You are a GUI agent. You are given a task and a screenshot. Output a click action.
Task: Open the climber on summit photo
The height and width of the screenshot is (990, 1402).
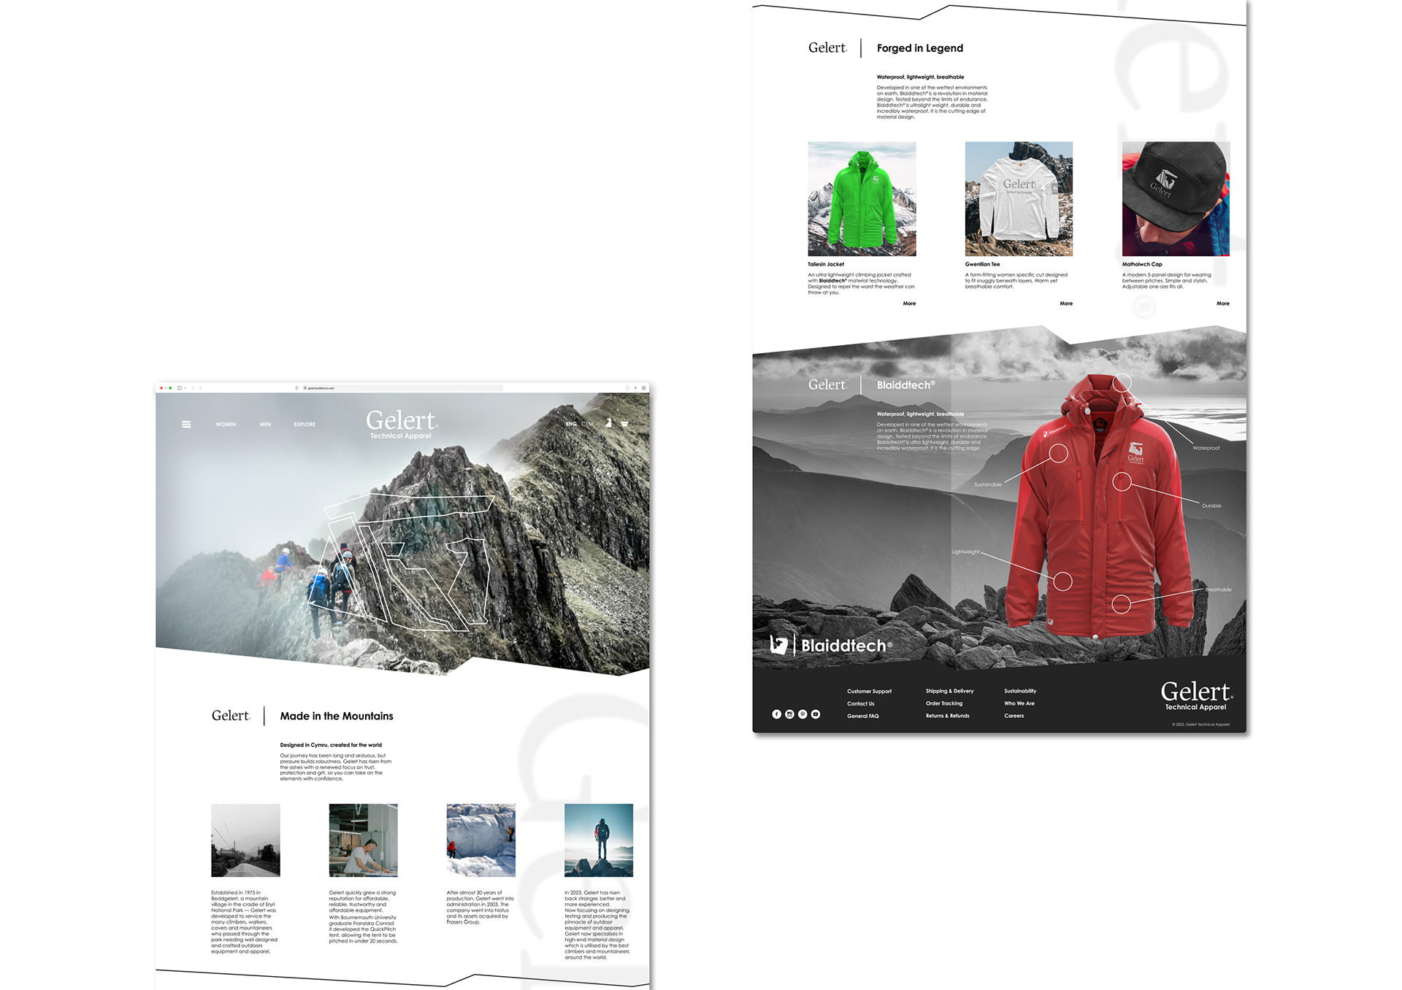599,840
